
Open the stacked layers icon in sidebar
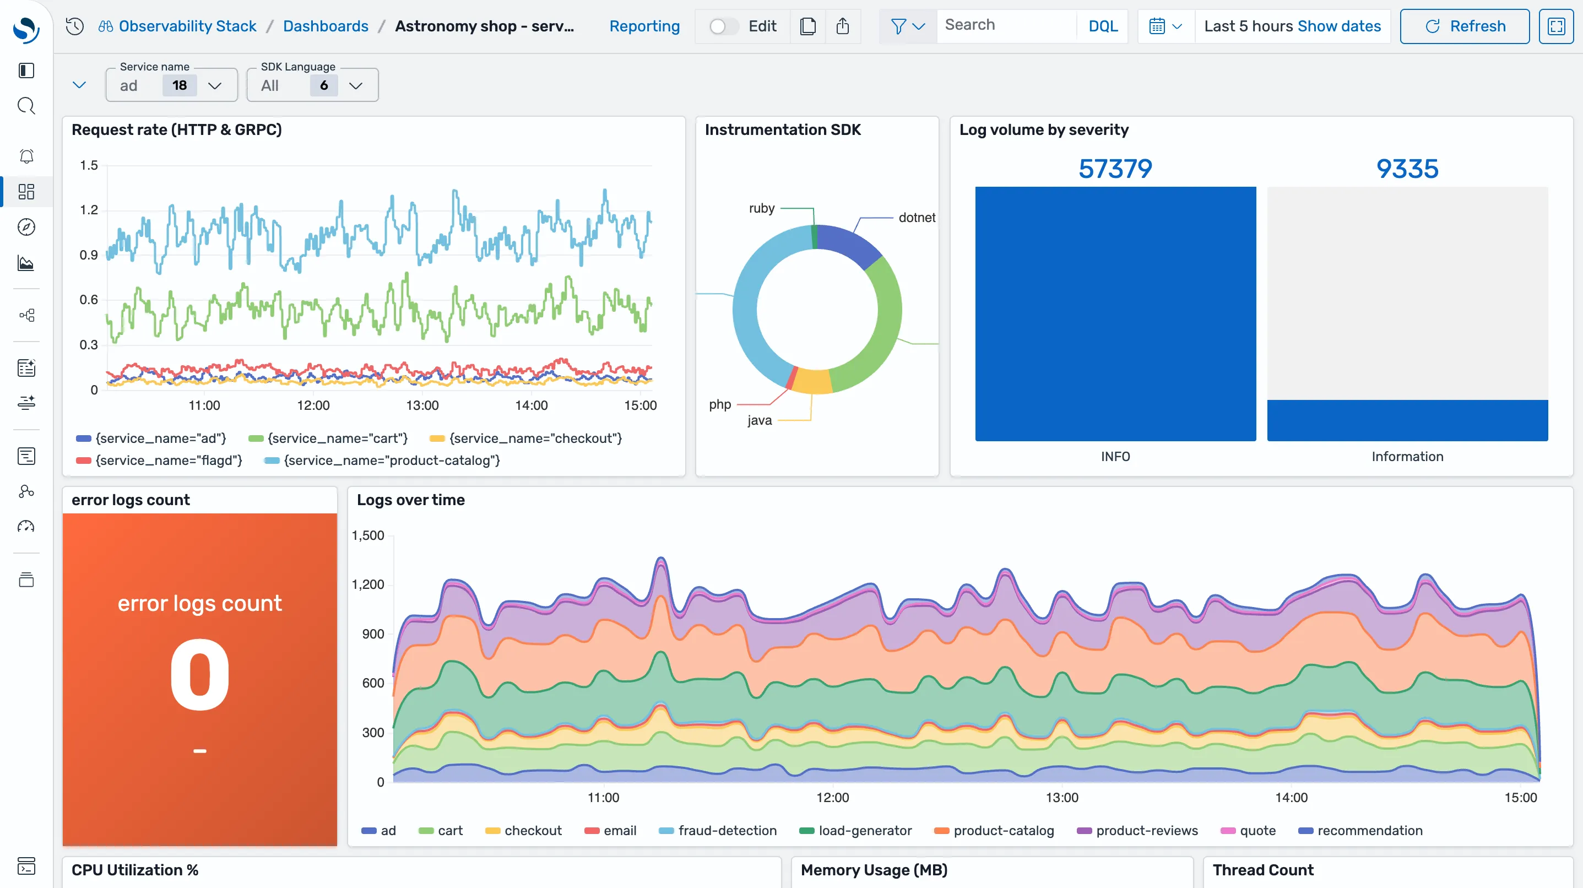(x=26, y=580)
